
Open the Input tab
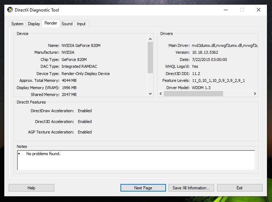point(81,24)
